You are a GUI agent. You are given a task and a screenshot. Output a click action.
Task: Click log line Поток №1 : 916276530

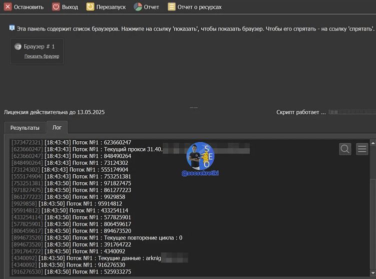69,265
